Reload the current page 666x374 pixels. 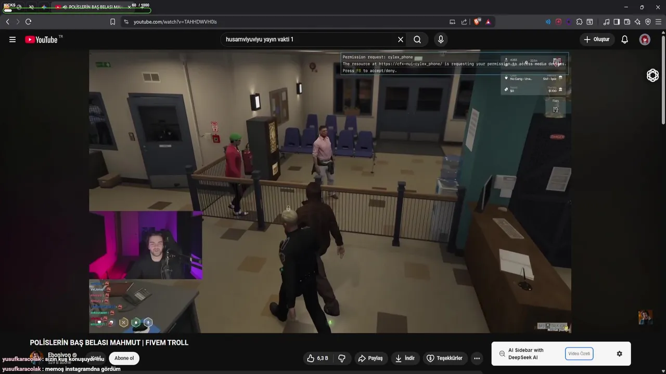point(29,22)
